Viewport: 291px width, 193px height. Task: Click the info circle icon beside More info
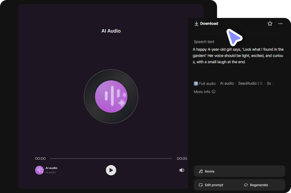click(x=214, y=92)
